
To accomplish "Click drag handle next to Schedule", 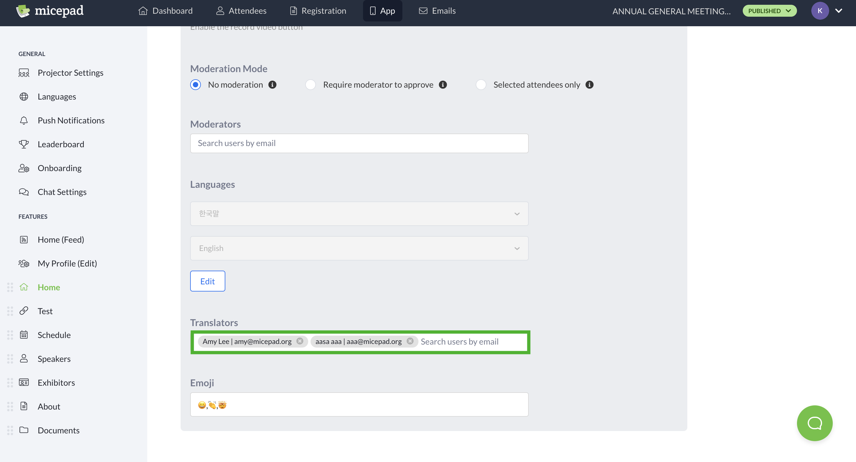I will point(10,335).
